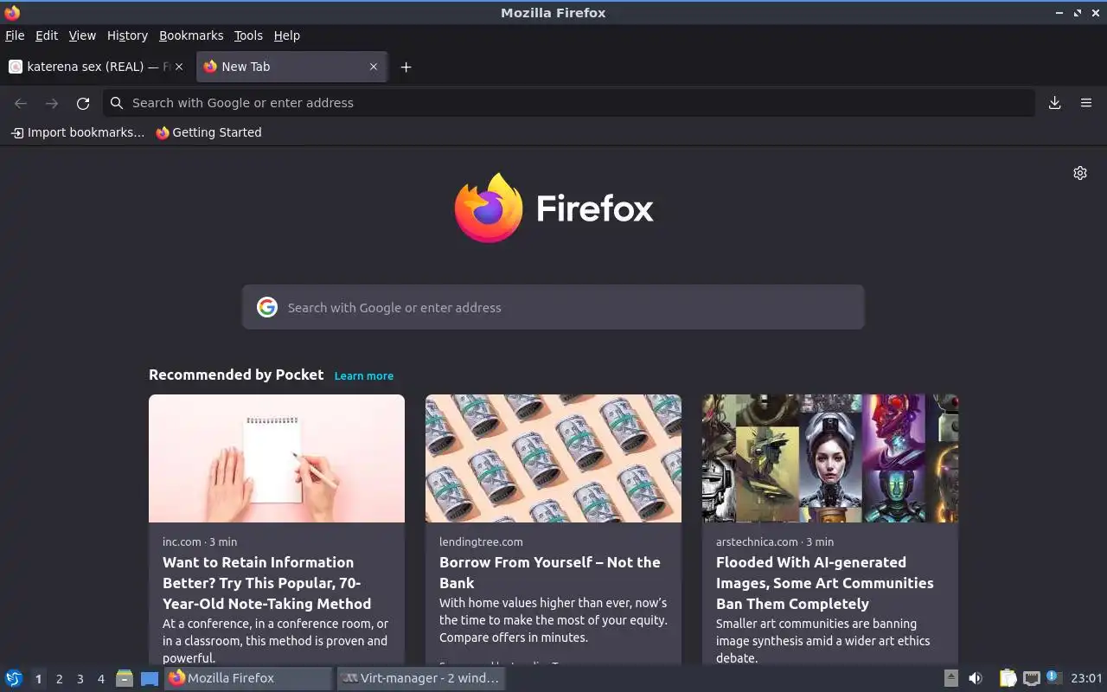The height and width of the screenshot is (692, 1107).
Task: Open 'Borrow From Yourself – Not the Bank' headline
Action: click(550, 573)
